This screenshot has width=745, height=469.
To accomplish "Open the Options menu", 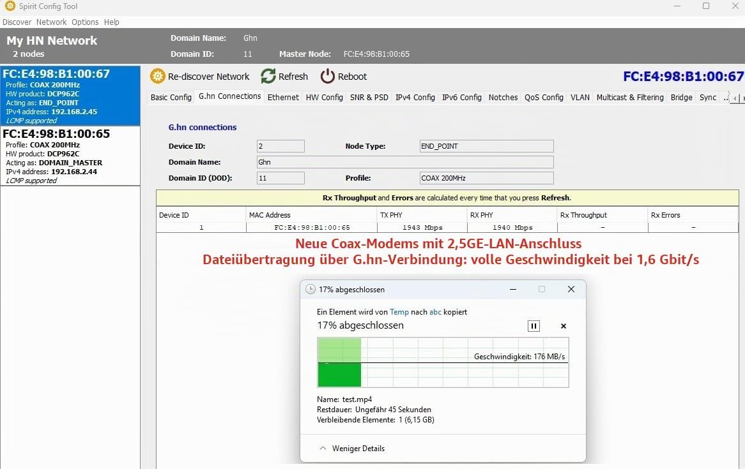I will pyautogui.click(x=85, y=22).
